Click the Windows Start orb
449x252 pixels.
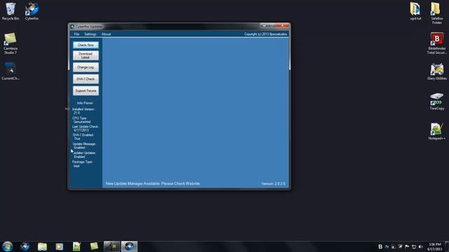8,246
